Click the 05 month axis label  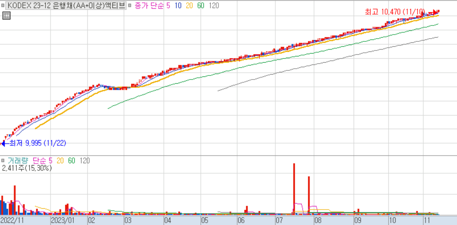204,220
